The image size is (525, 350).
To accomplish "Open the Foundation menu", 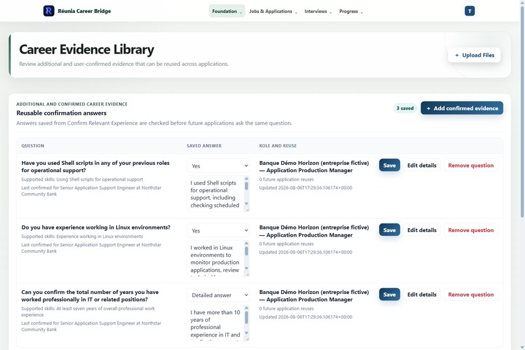I will (x=227, y=11).
